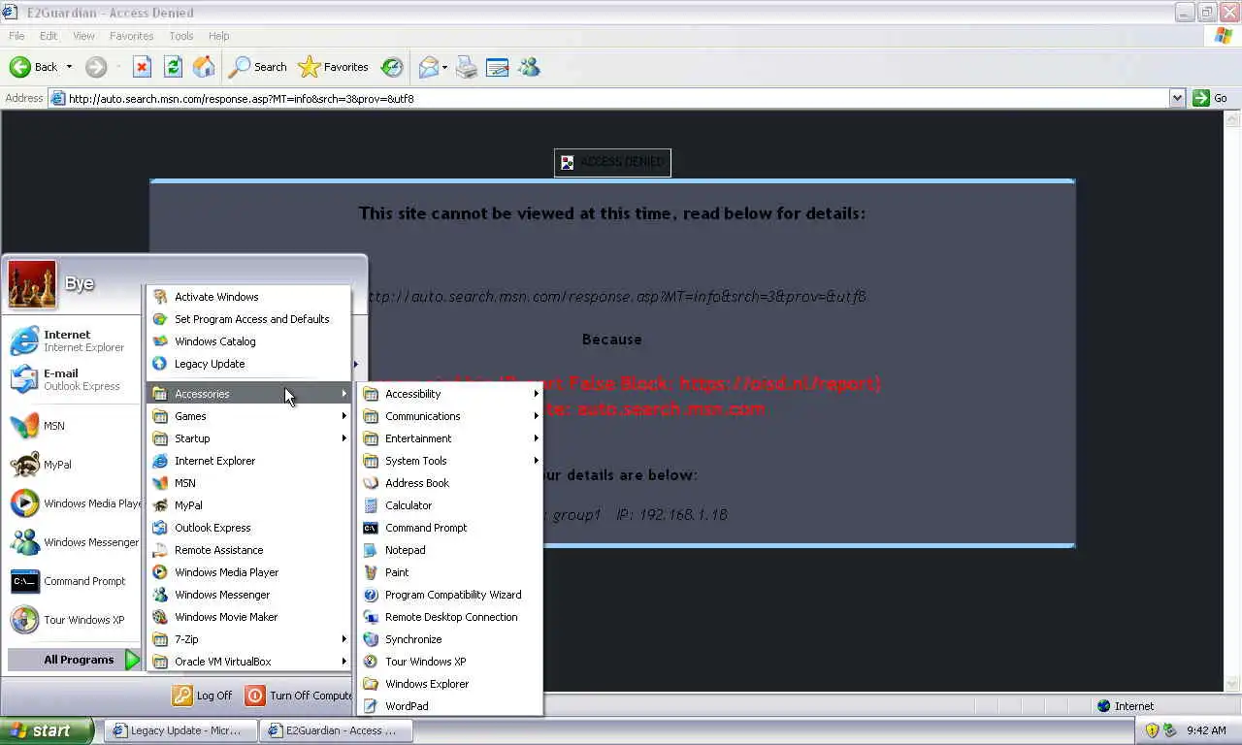
Task: Expand the Entertainment submenu
Action: point(449,438)
